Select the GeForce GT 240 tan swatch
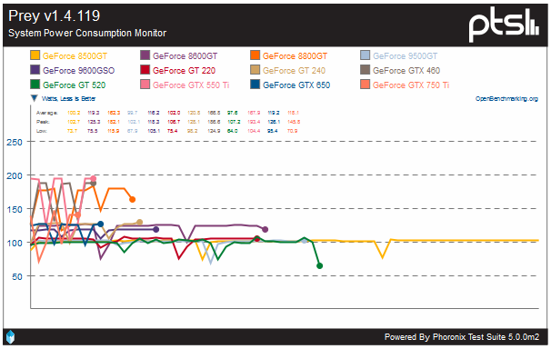Viewport: 551px width, 349px height. click(x=255, y=70)
